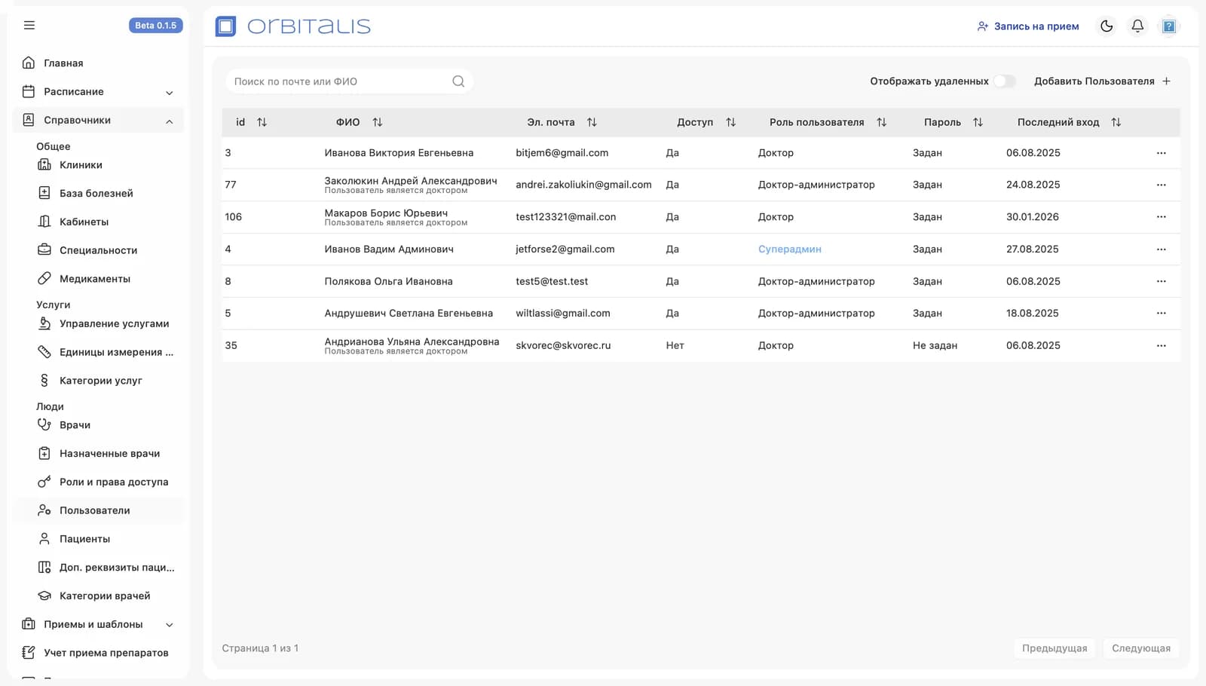1206x686 pixels.
Task: Open Роли и права доступа
Action: click(114, 482)
